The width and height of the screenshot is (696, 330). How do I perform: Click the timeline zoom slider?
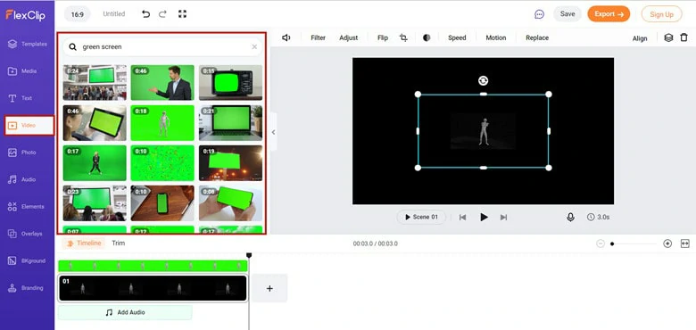click(634, 243)
